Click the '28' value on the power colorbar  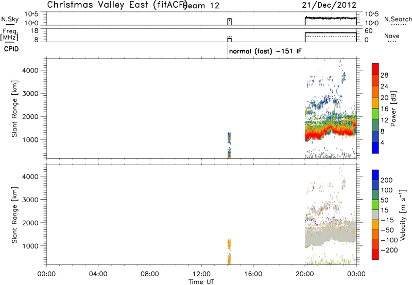tap(384, 75)
